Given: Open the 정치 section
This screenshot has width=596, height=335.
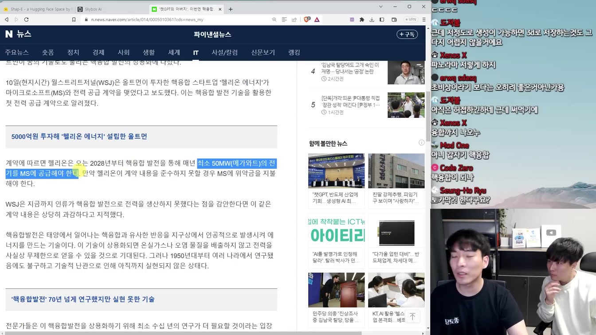Looking at the screenshot, I should (x=73, y=52).
